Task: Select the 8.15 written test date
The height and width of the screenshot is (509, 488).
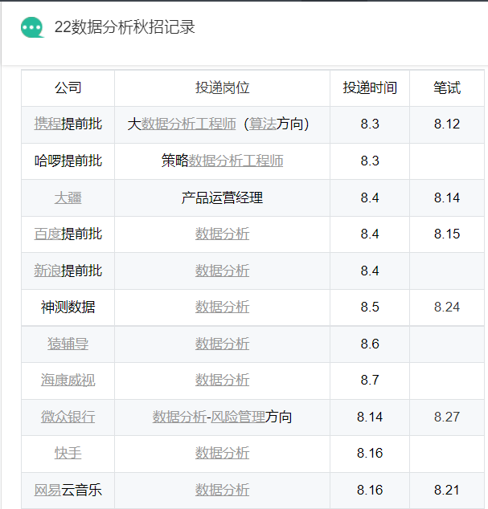Action: (x=447, y=234)
